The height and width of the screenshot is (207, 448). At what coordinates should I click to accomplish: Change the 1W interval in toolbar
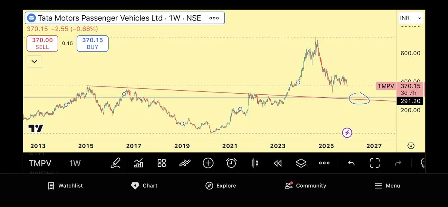tap(75, 163)
